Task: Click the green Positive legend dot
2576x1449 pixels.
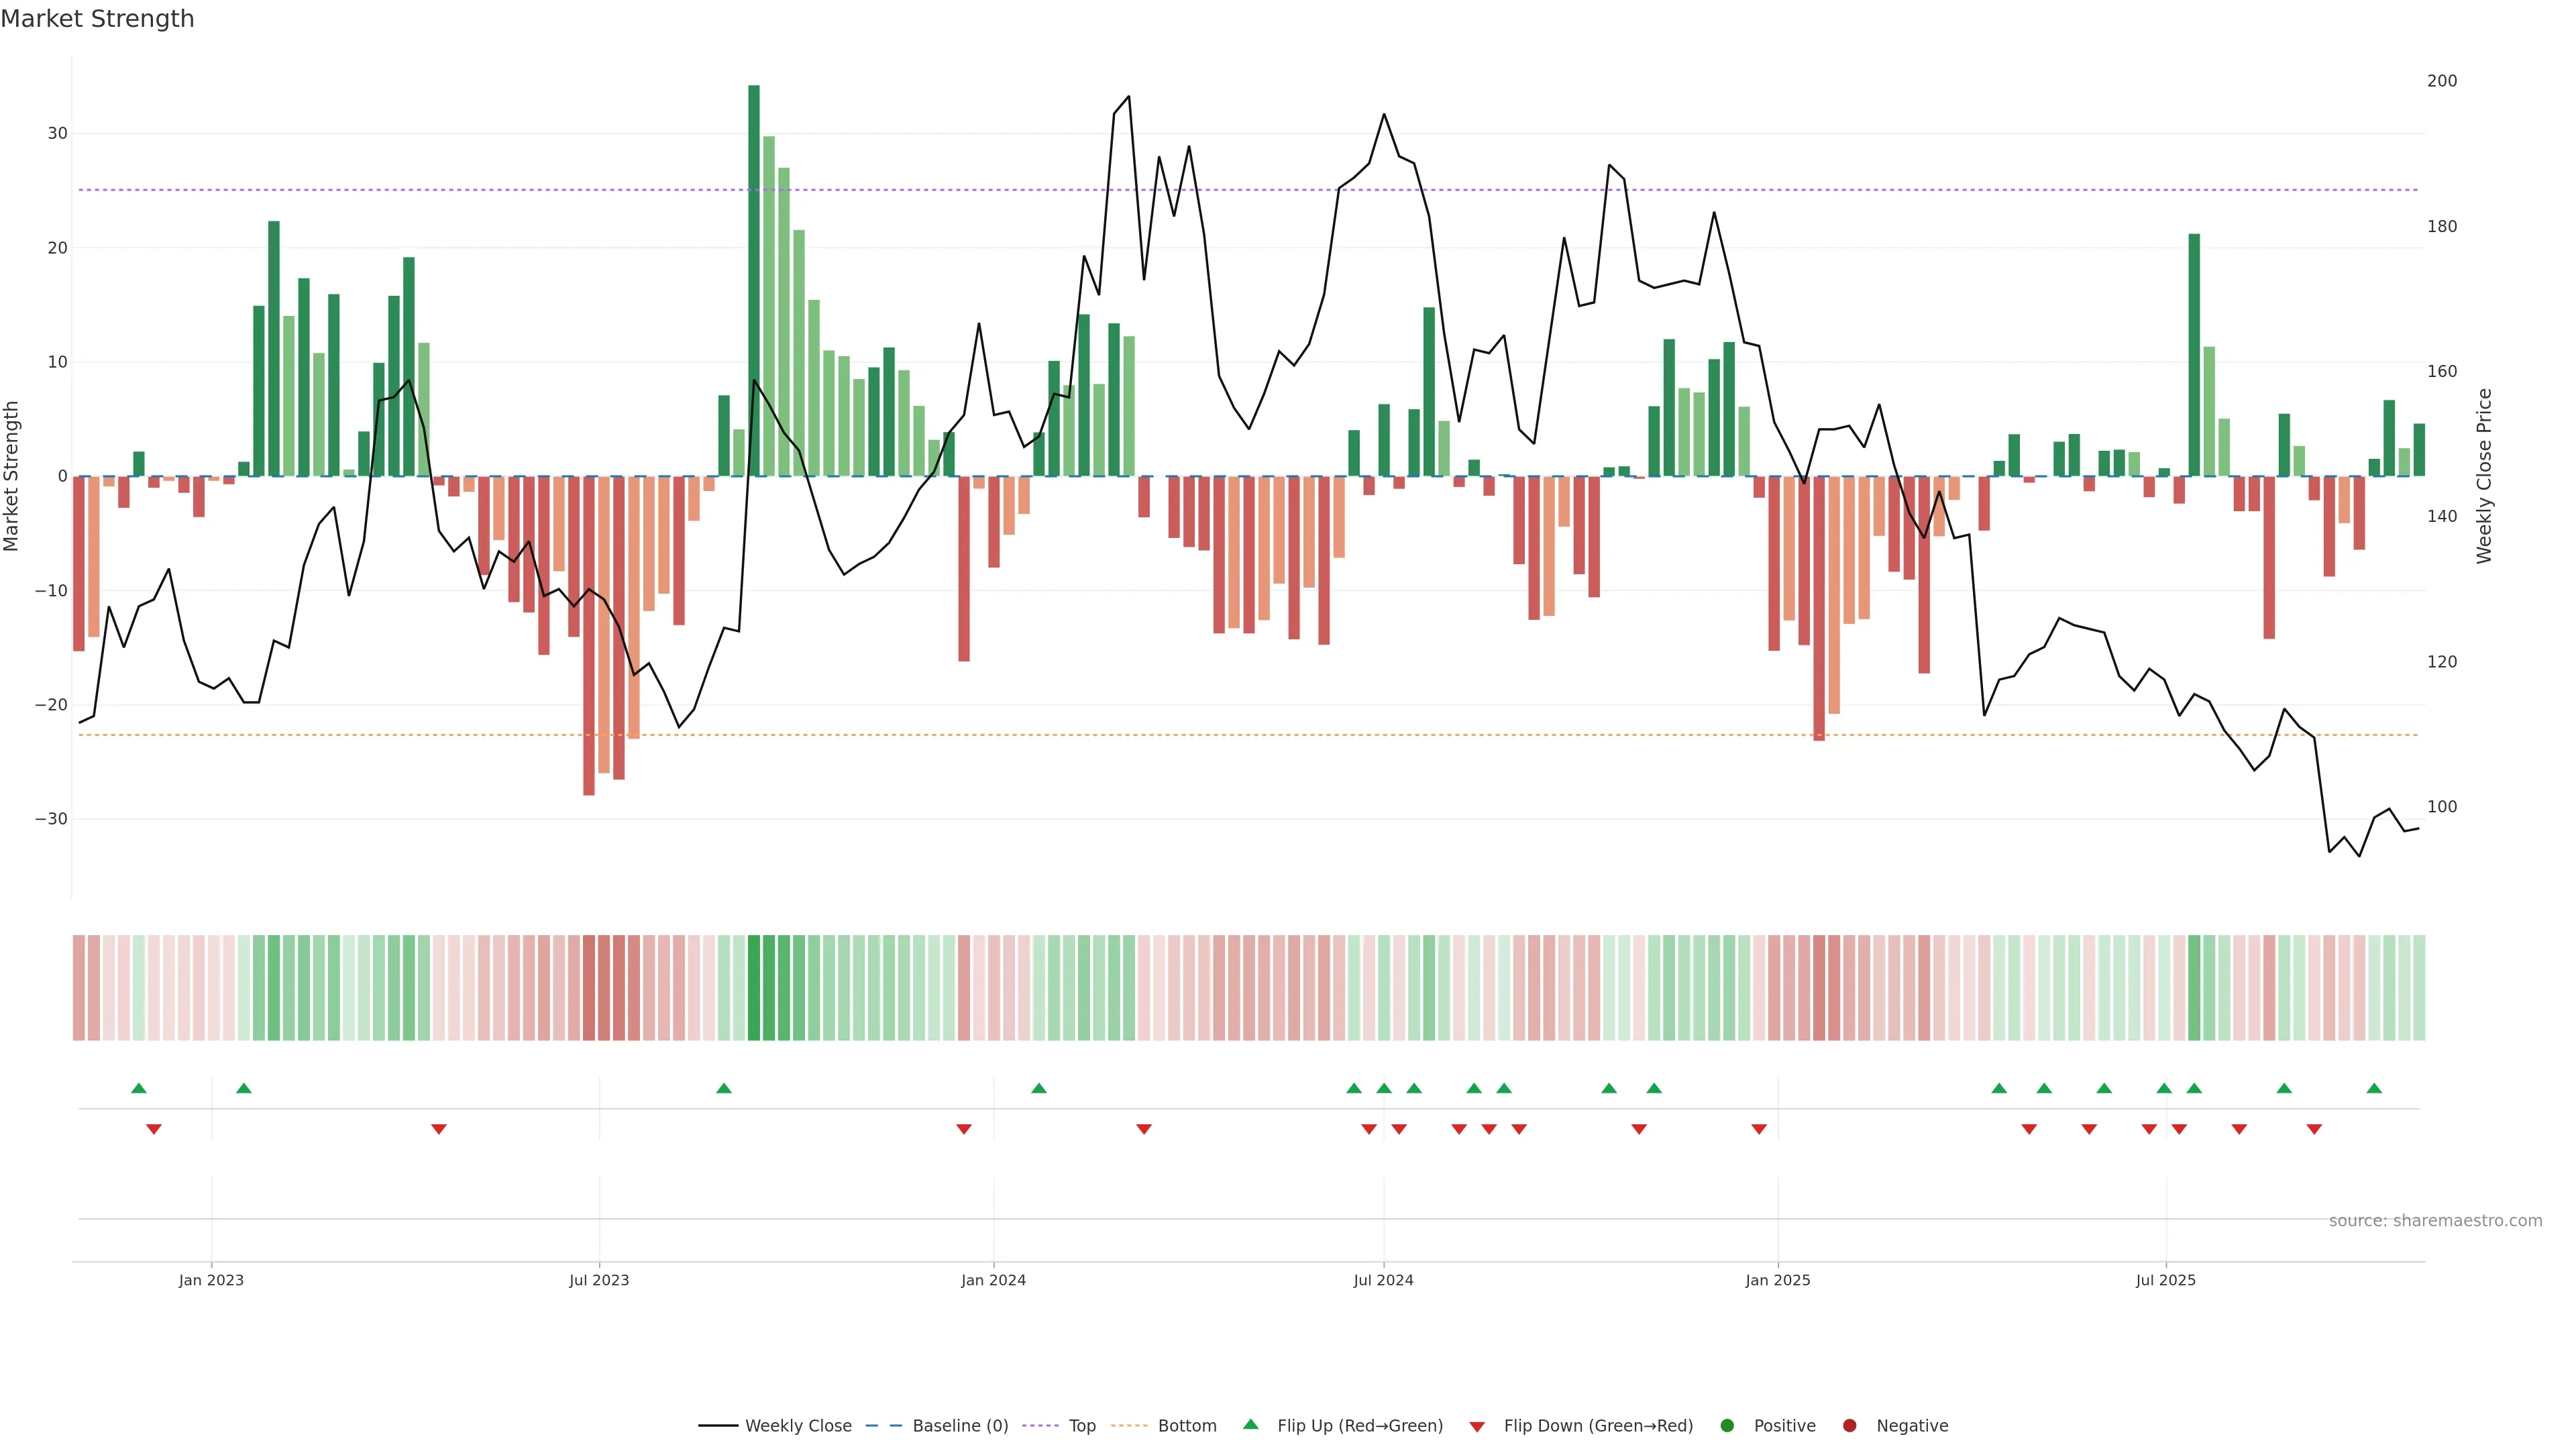Action: 1727,1425
